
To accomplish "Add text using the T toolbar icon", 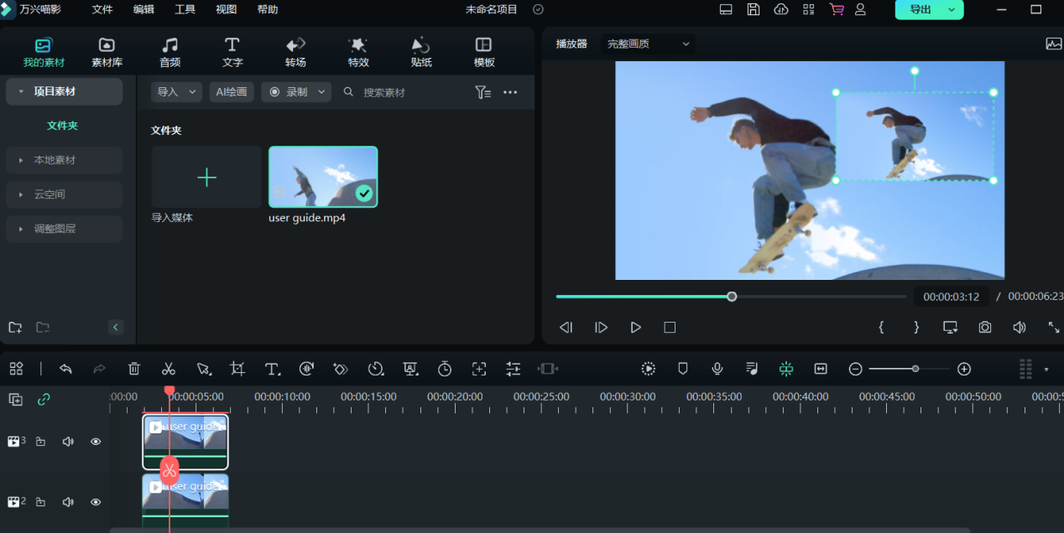I will (x=272, y=369).
